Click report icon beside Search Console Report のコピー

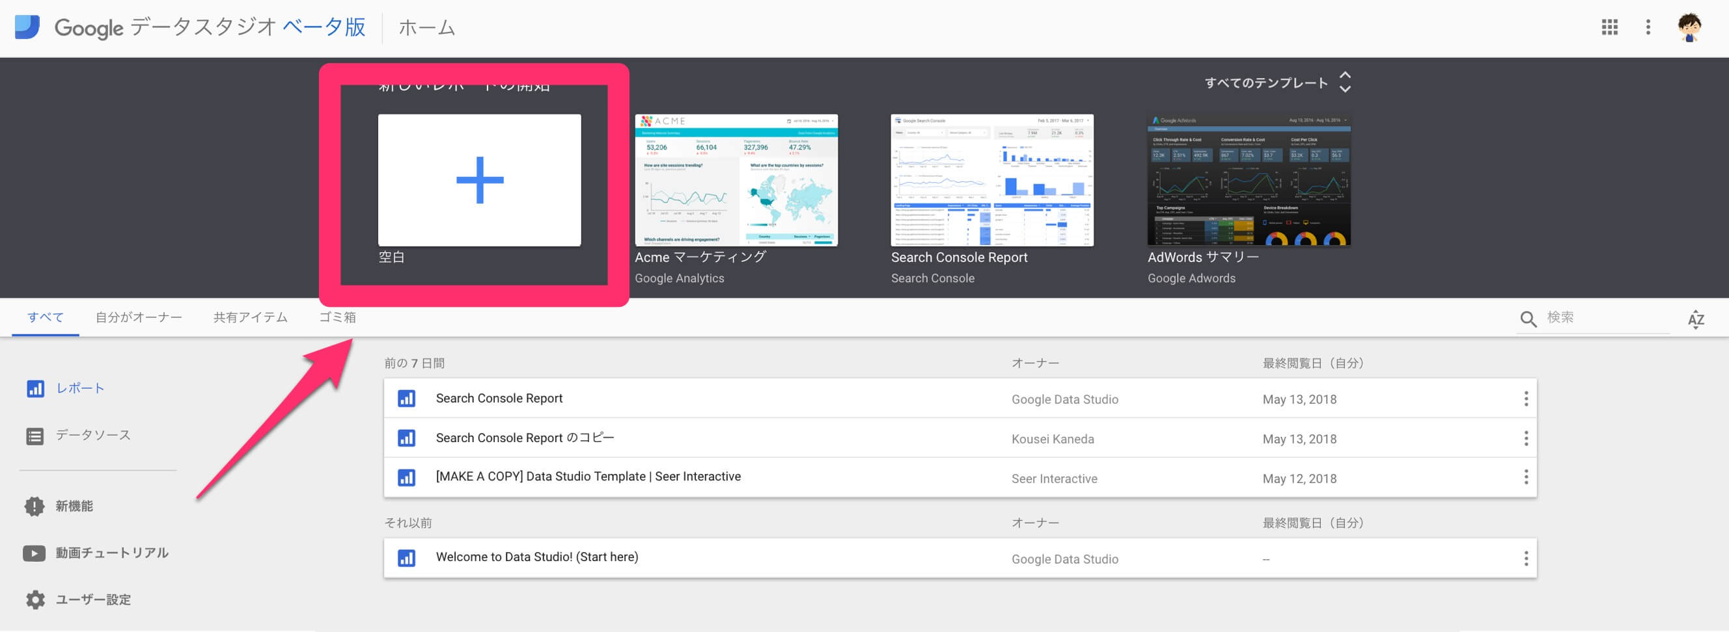(406, 438)
